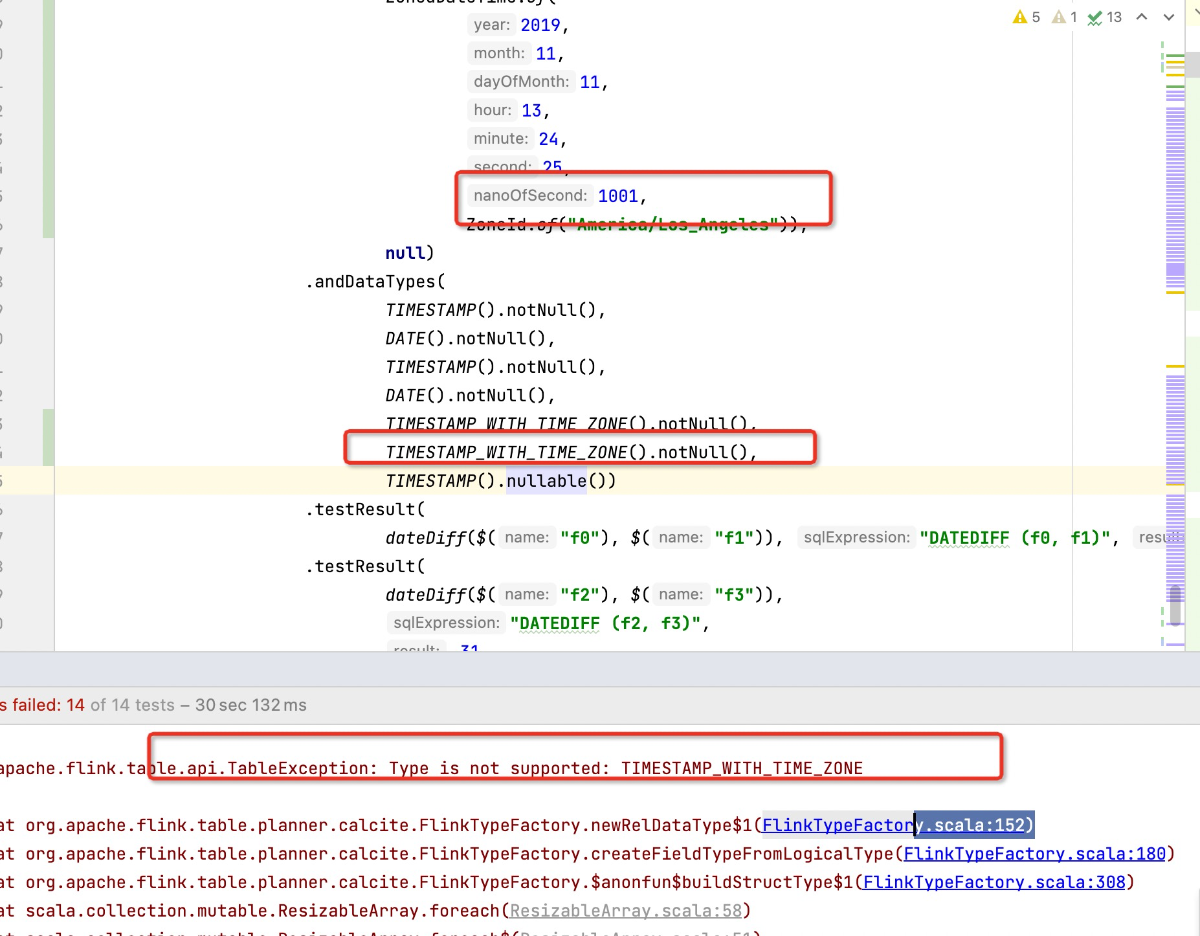Click the "America/Los_Angeles" zone string
This screenshot has width=1200, height=936.
coord(672,225)
